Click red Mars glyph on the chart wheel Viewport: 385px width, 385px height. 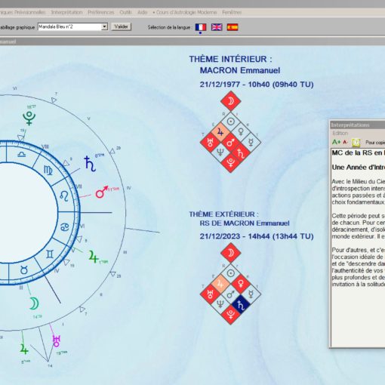102,192
